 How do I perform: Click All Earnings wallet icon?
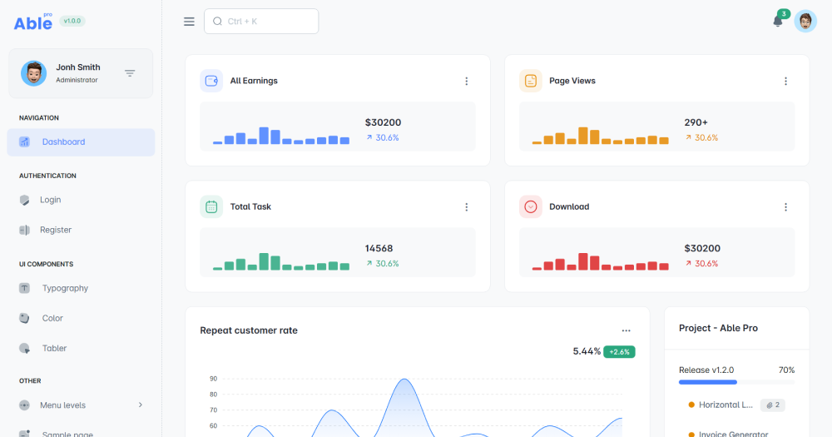coord(211,81)
